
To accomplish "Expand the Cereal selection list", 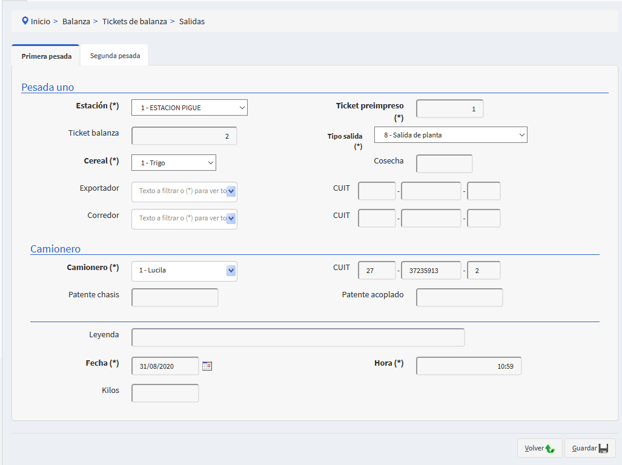I will (x=173, y=163).
